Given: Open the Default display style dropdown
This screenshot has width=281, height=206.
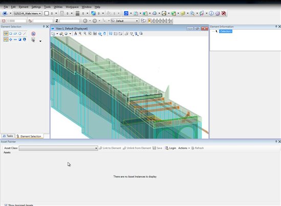Looking at the screenshot, I should point(125,21).
